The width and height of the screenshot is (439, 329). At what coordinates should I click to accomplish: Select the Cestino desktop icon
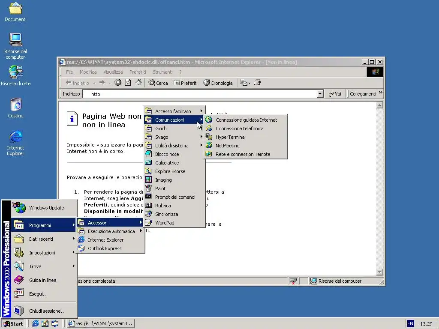pyautogui.click(x=16, y=108)
